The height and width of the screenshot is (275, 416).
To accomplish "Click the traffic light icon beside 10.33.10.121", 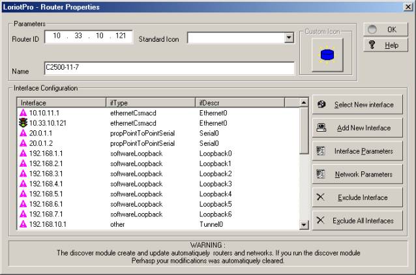I will pos(23,123).
